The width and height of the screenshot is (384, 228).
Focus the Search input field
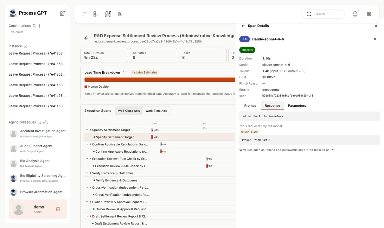[x=323, y=14]
